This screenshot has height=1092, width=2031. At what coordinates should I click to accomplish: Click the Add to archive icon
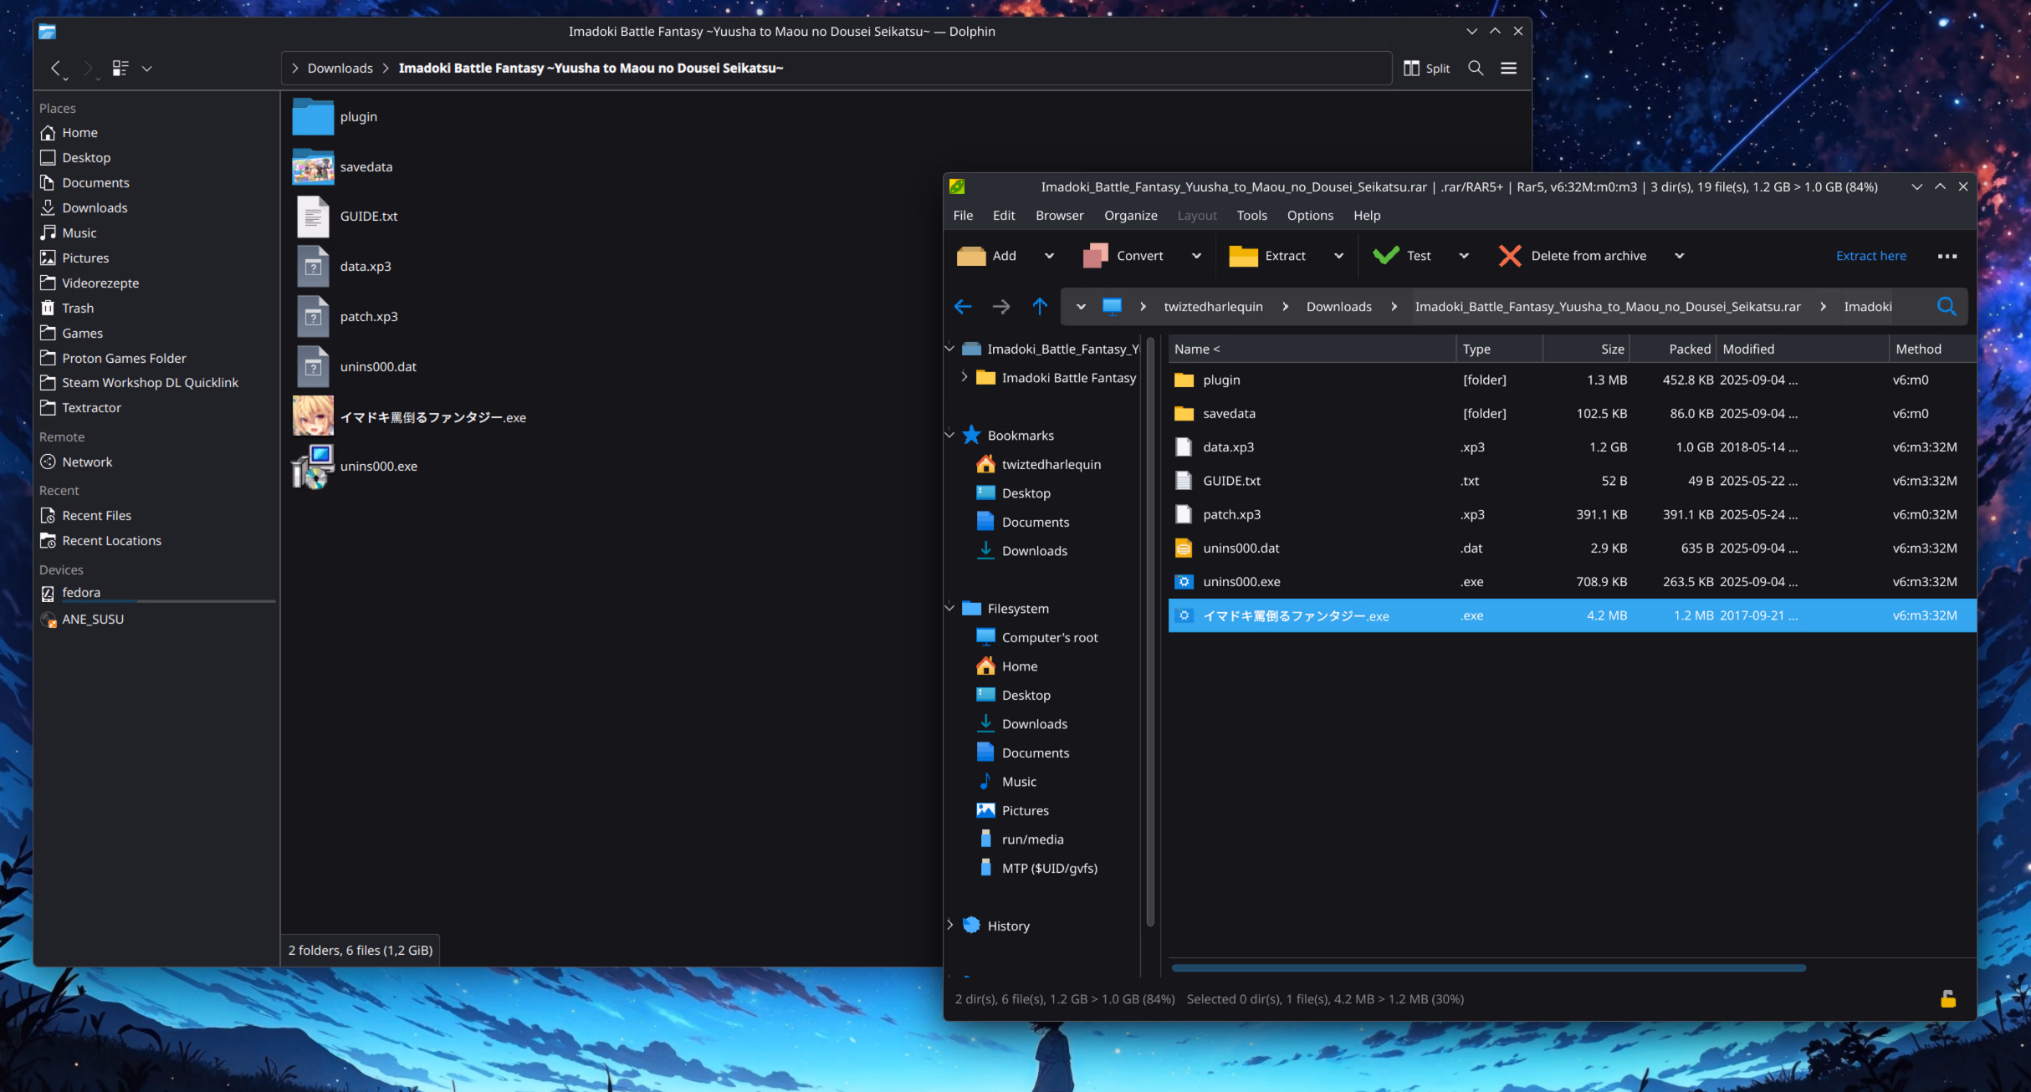[x=970, y=256]
